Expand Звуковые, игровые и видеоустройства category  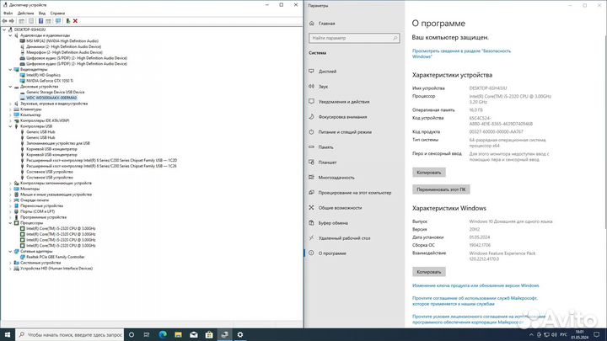click(x=10, y=104)
